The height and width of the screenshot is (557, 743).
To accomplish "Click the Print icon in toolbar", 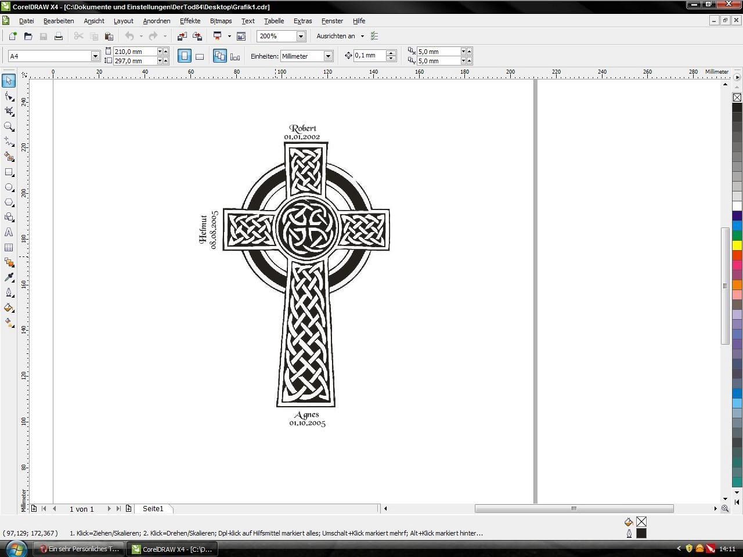I will pyautogui.click(x=59, y=36).
